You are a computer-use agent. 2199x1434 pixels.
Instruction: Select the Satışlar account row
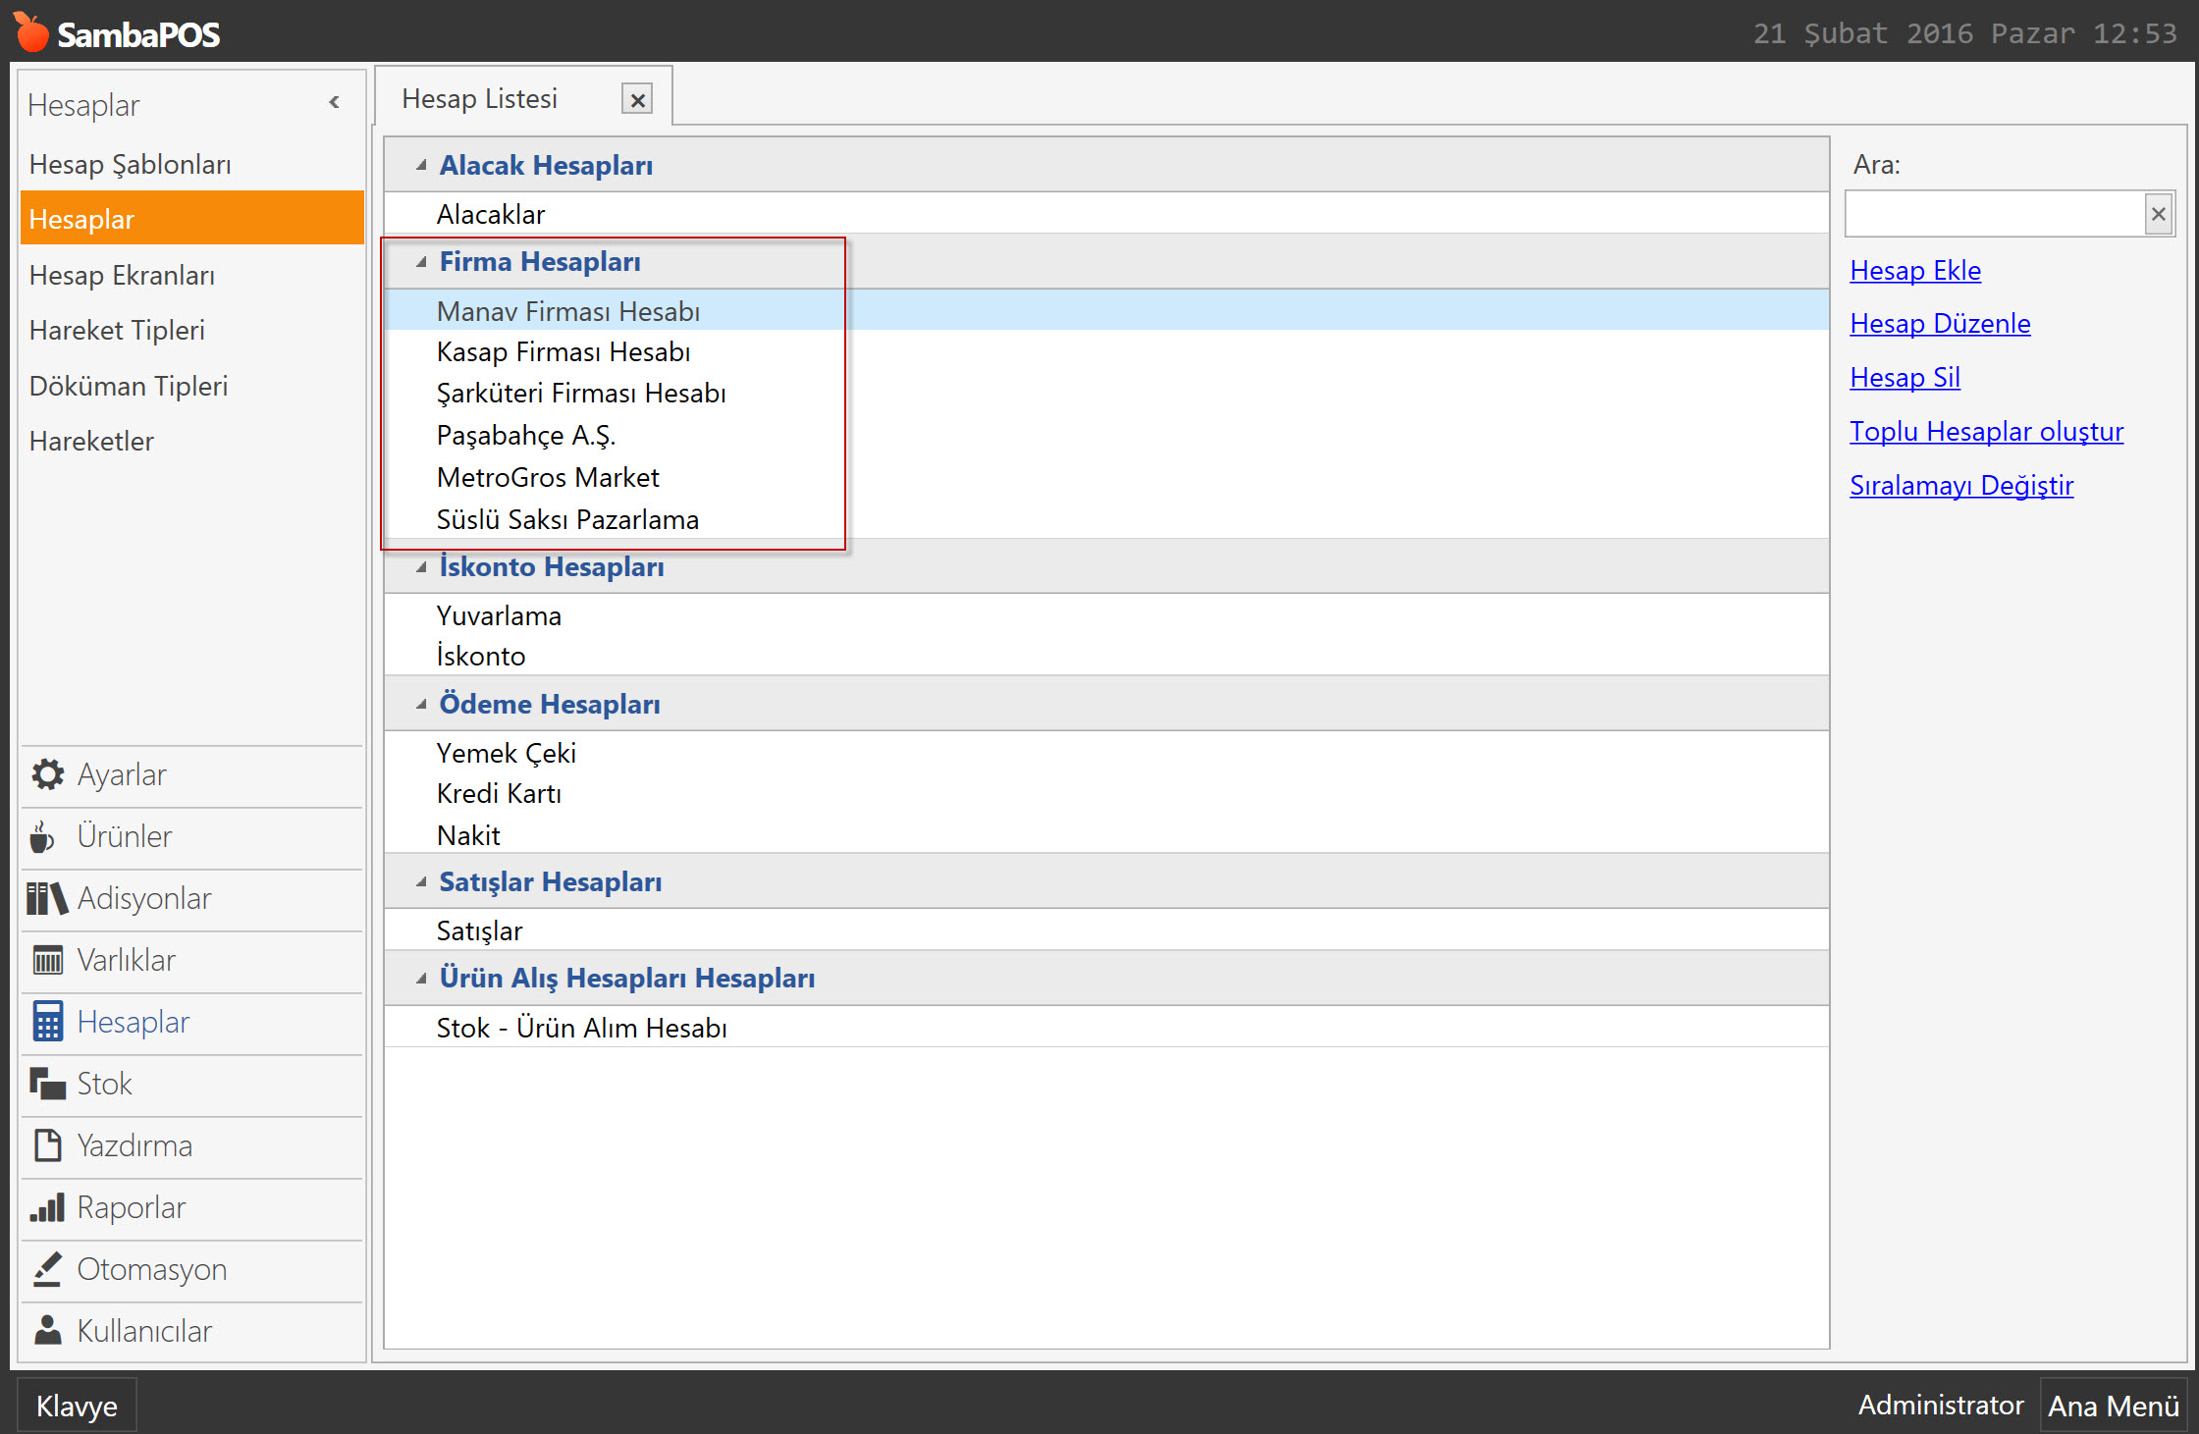point(1106,930)
